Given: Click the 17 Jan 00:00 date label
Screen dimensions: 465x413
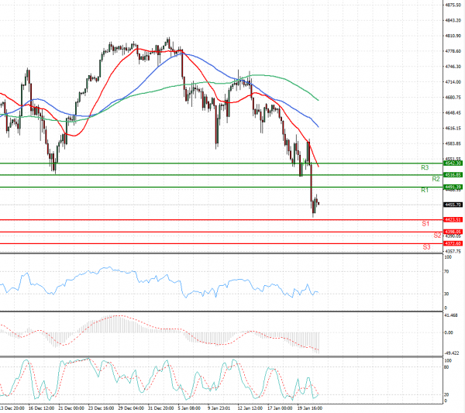Looking at the screenshot, I should click(280, 408).
